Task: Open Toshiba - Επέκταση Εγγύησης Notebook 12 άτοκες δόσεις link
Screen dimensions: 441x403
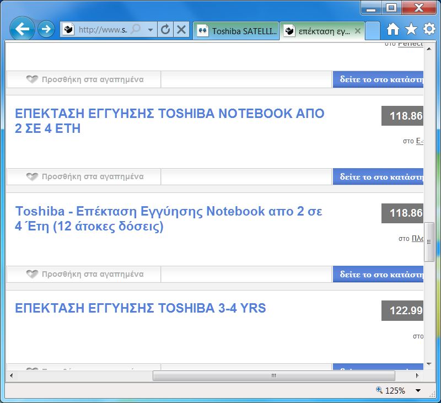Action: point(168,218)
